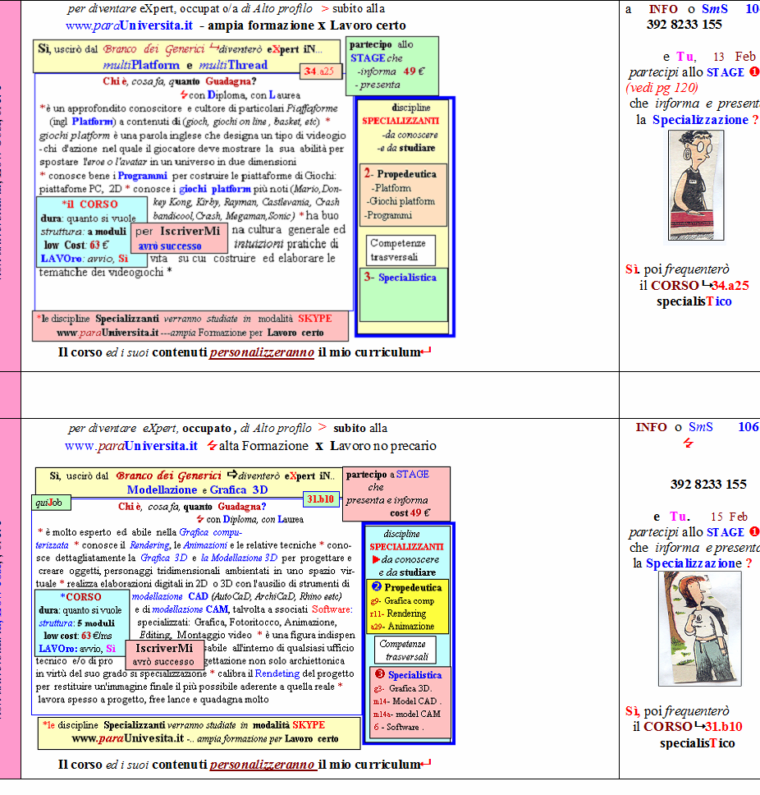Click 'low Cost: 63 €' in the '*il CORSO' box
The height and width of the screenshot is (795, 760).
point(76,245)
